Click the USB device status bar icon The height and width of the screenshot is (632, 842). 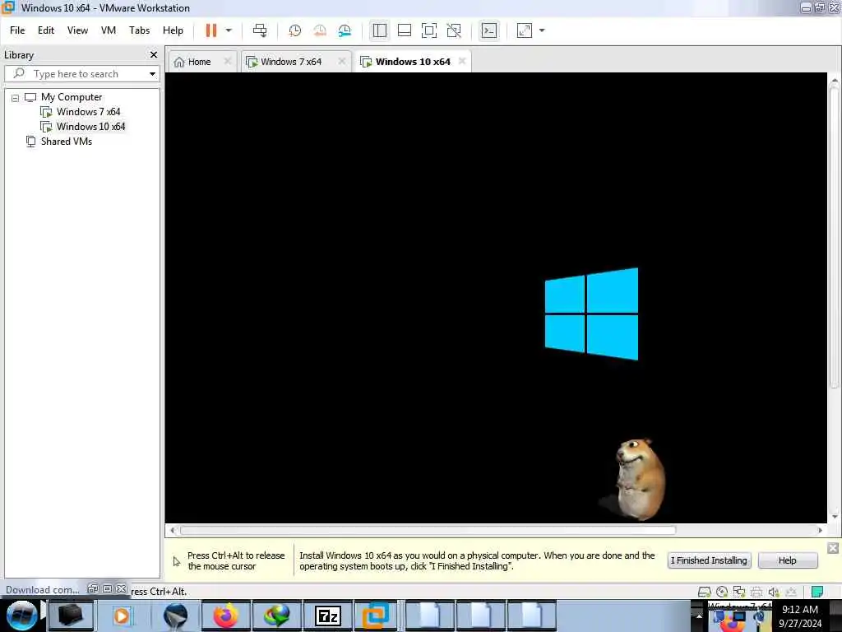pos(791,592)
